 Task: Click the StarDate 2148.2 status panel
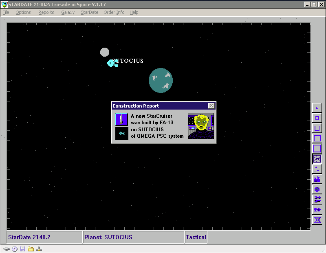tap(44, 237)
